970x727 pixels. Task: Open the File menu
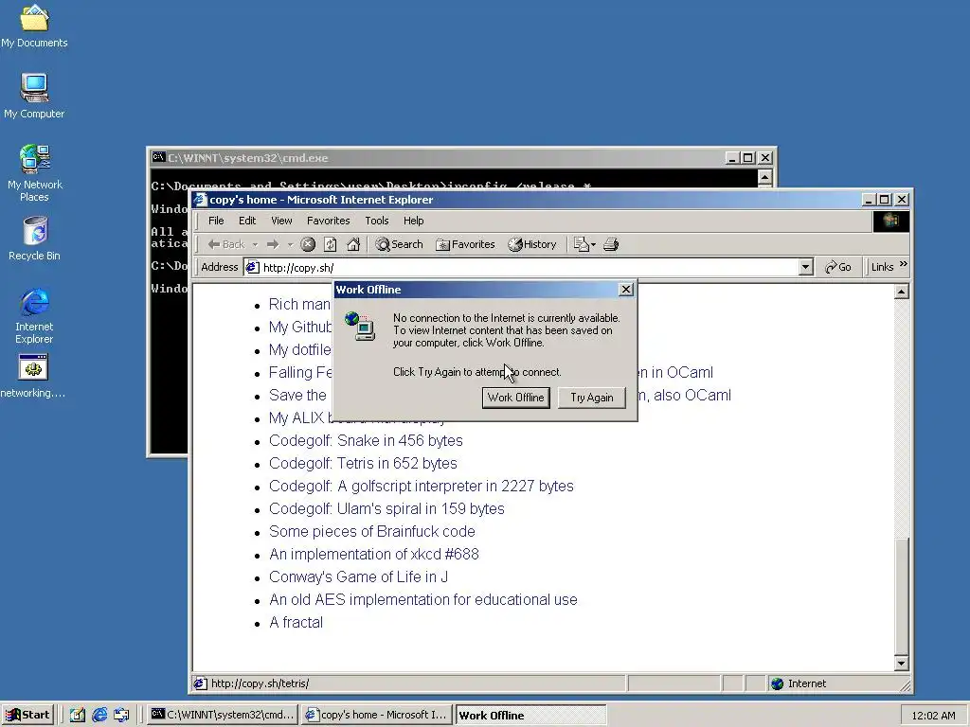216,221
